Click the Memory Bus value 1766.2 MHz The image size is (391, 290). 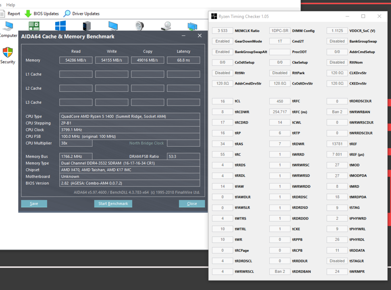click(x=76, y=156)
